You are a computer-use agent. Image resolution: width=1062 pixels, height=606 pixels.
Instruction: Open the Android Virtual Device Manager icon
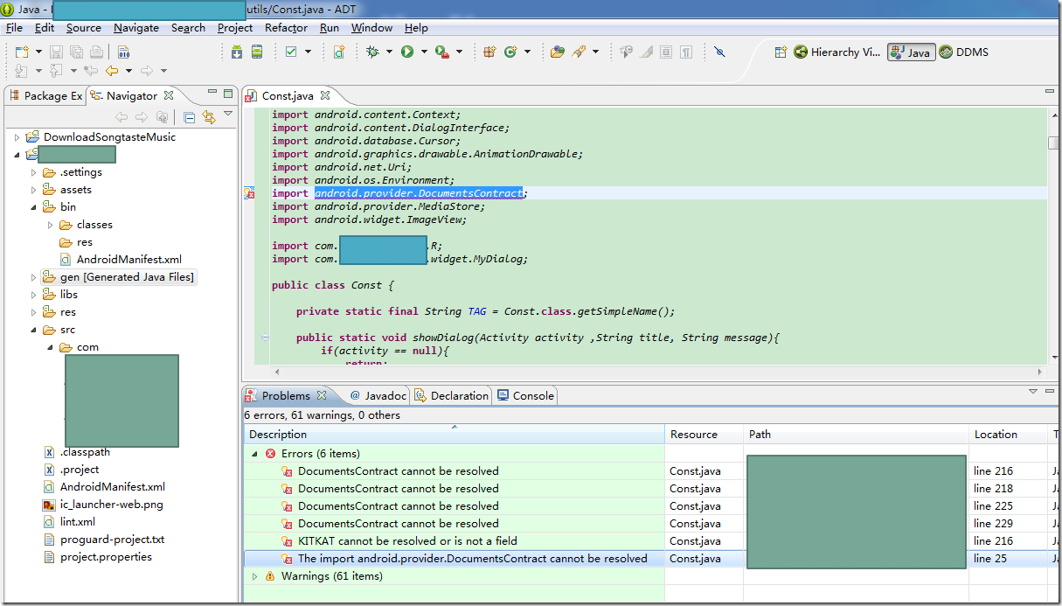tap(256, 52)
